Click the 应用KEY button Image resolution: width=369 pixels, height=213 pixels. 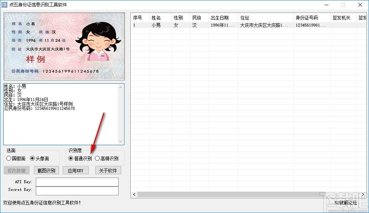point(76,171)
